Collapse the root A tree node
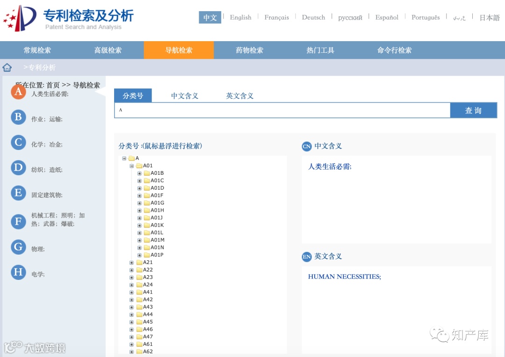505x357 pixels. coord(124,158)
